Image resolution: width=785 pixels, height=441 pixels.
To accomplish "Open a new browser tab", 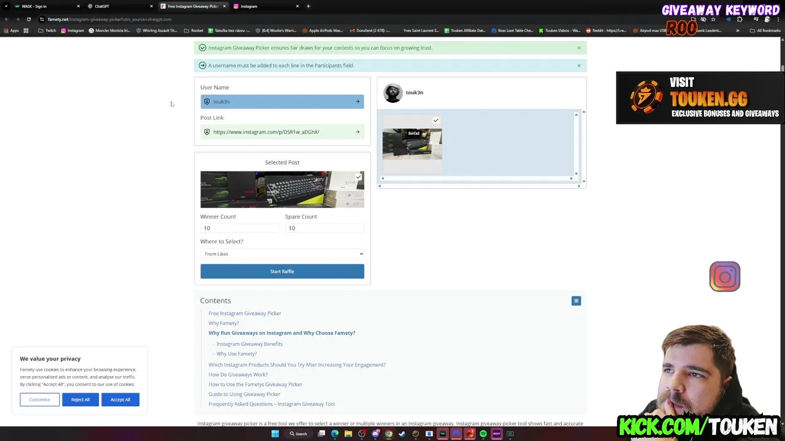I will 308,6.
